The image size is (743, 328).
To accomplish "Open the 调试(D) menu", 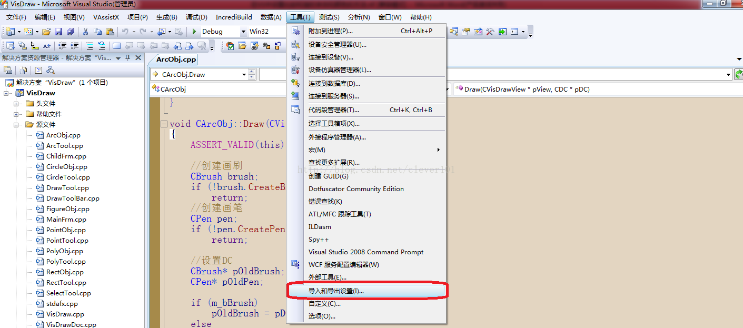I will point(196,17).
